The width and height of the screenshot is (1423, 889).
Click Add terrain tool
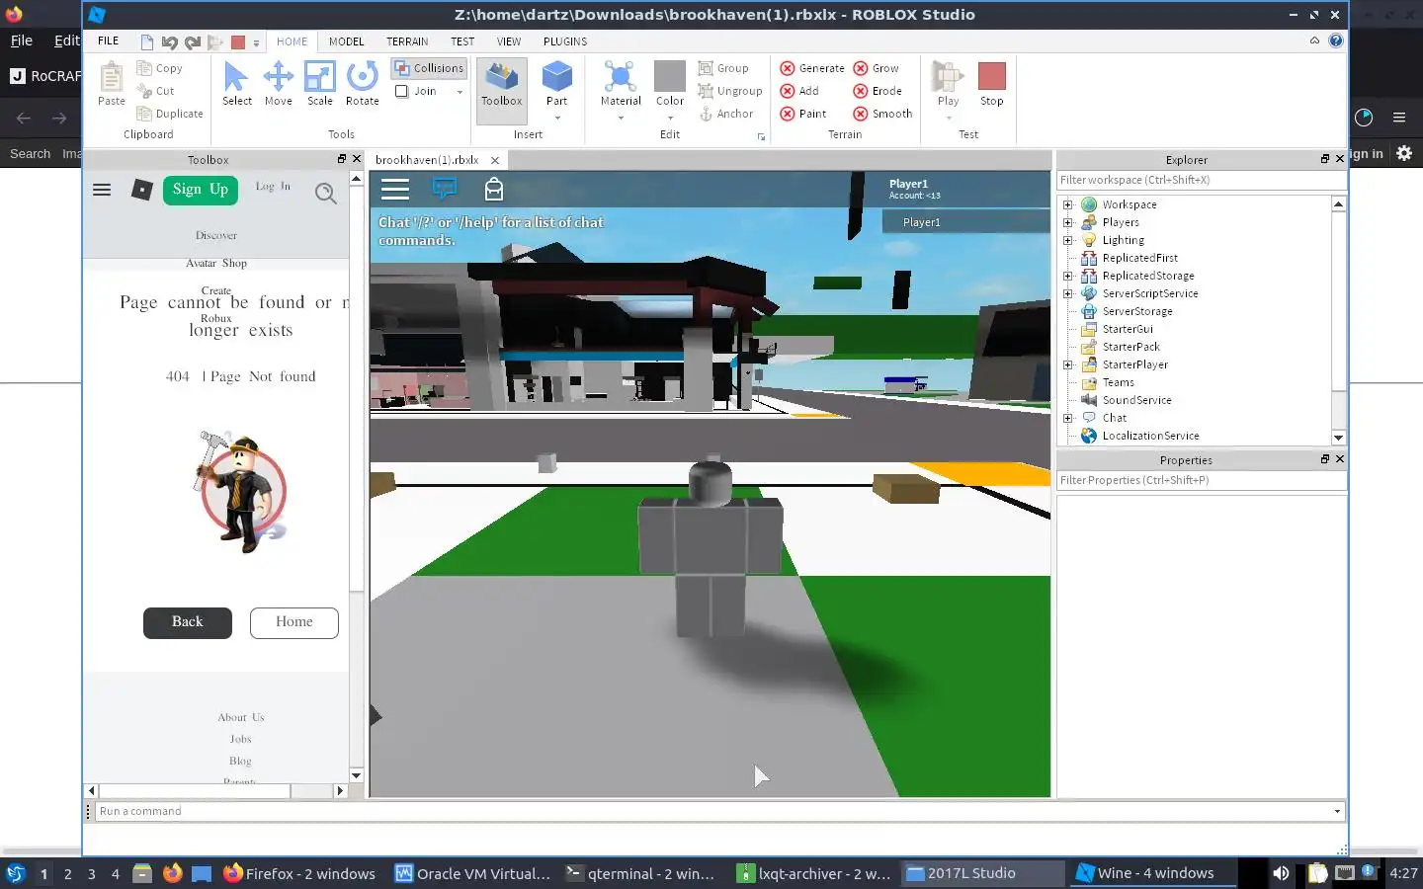(799, 91)
